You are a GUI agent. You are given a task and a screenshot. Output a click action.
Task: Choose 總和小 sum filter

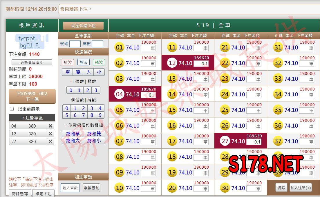click(94, 141)
